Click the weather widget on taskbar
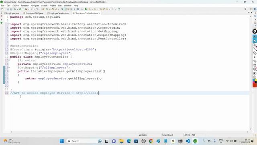The image size is (257, 145). (12, 141)
